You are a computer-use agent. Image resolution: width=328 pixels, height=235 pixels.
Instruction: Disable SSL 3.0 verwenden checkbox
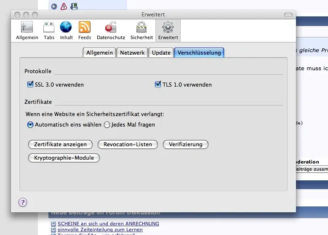[x=30, y=84]
